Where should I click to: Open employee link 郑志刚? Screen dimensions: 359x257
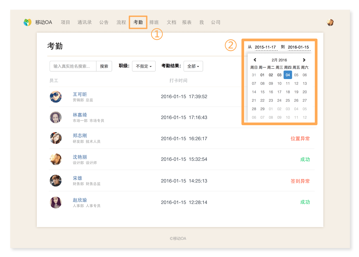80,136
